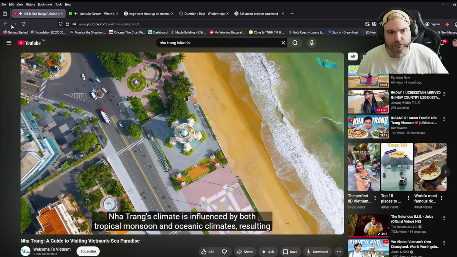This screenshot has width=457, height=257.
Task: Open Monitor the Situation bookmark
Action: coord(87,32)
